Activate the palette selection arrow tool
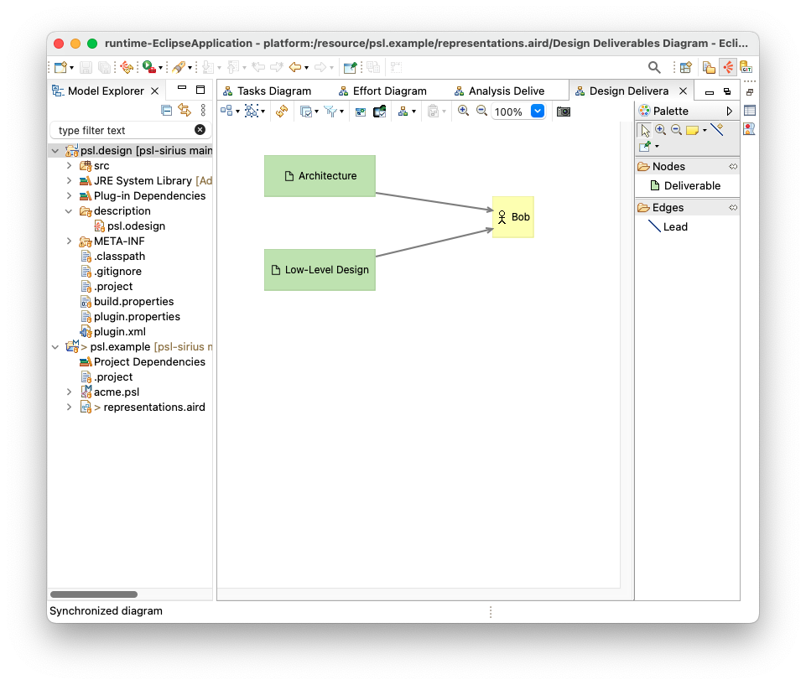This screenshot has height=685, width=806. [644, 130]
